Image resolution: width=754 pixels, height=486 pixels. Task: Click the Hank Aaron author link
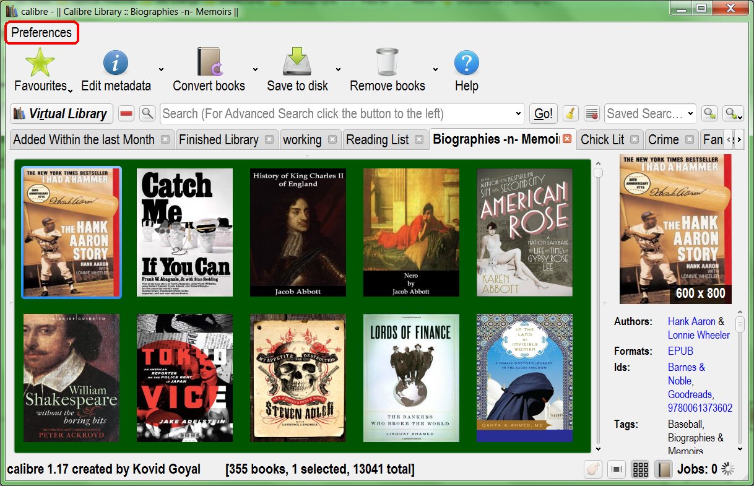pyautogui.click(x=691, y=321)
